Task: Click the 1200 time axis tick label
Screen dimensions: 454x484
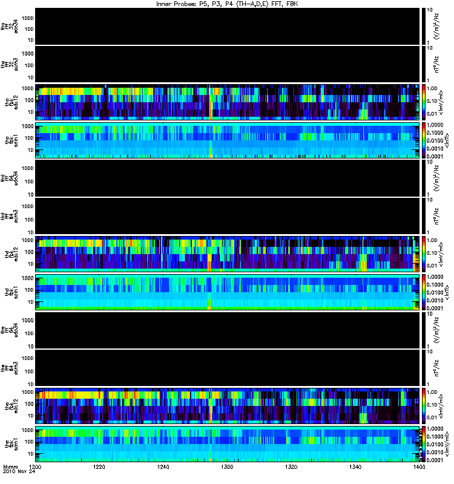Action: (35, 466)
